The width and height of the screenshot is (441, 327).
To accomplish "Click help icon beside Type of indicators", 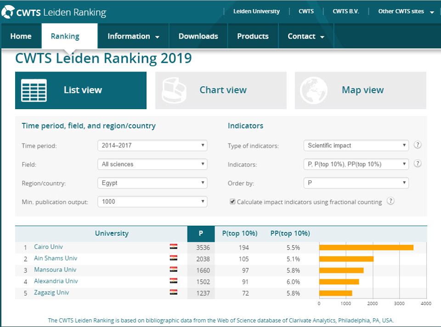I will [418, 145].
